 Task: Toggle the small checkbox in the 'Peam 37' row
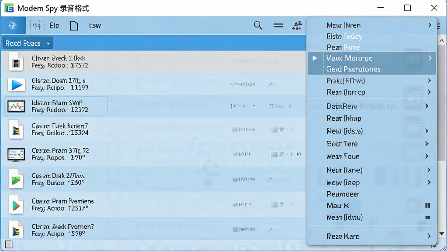coord(274,154)
